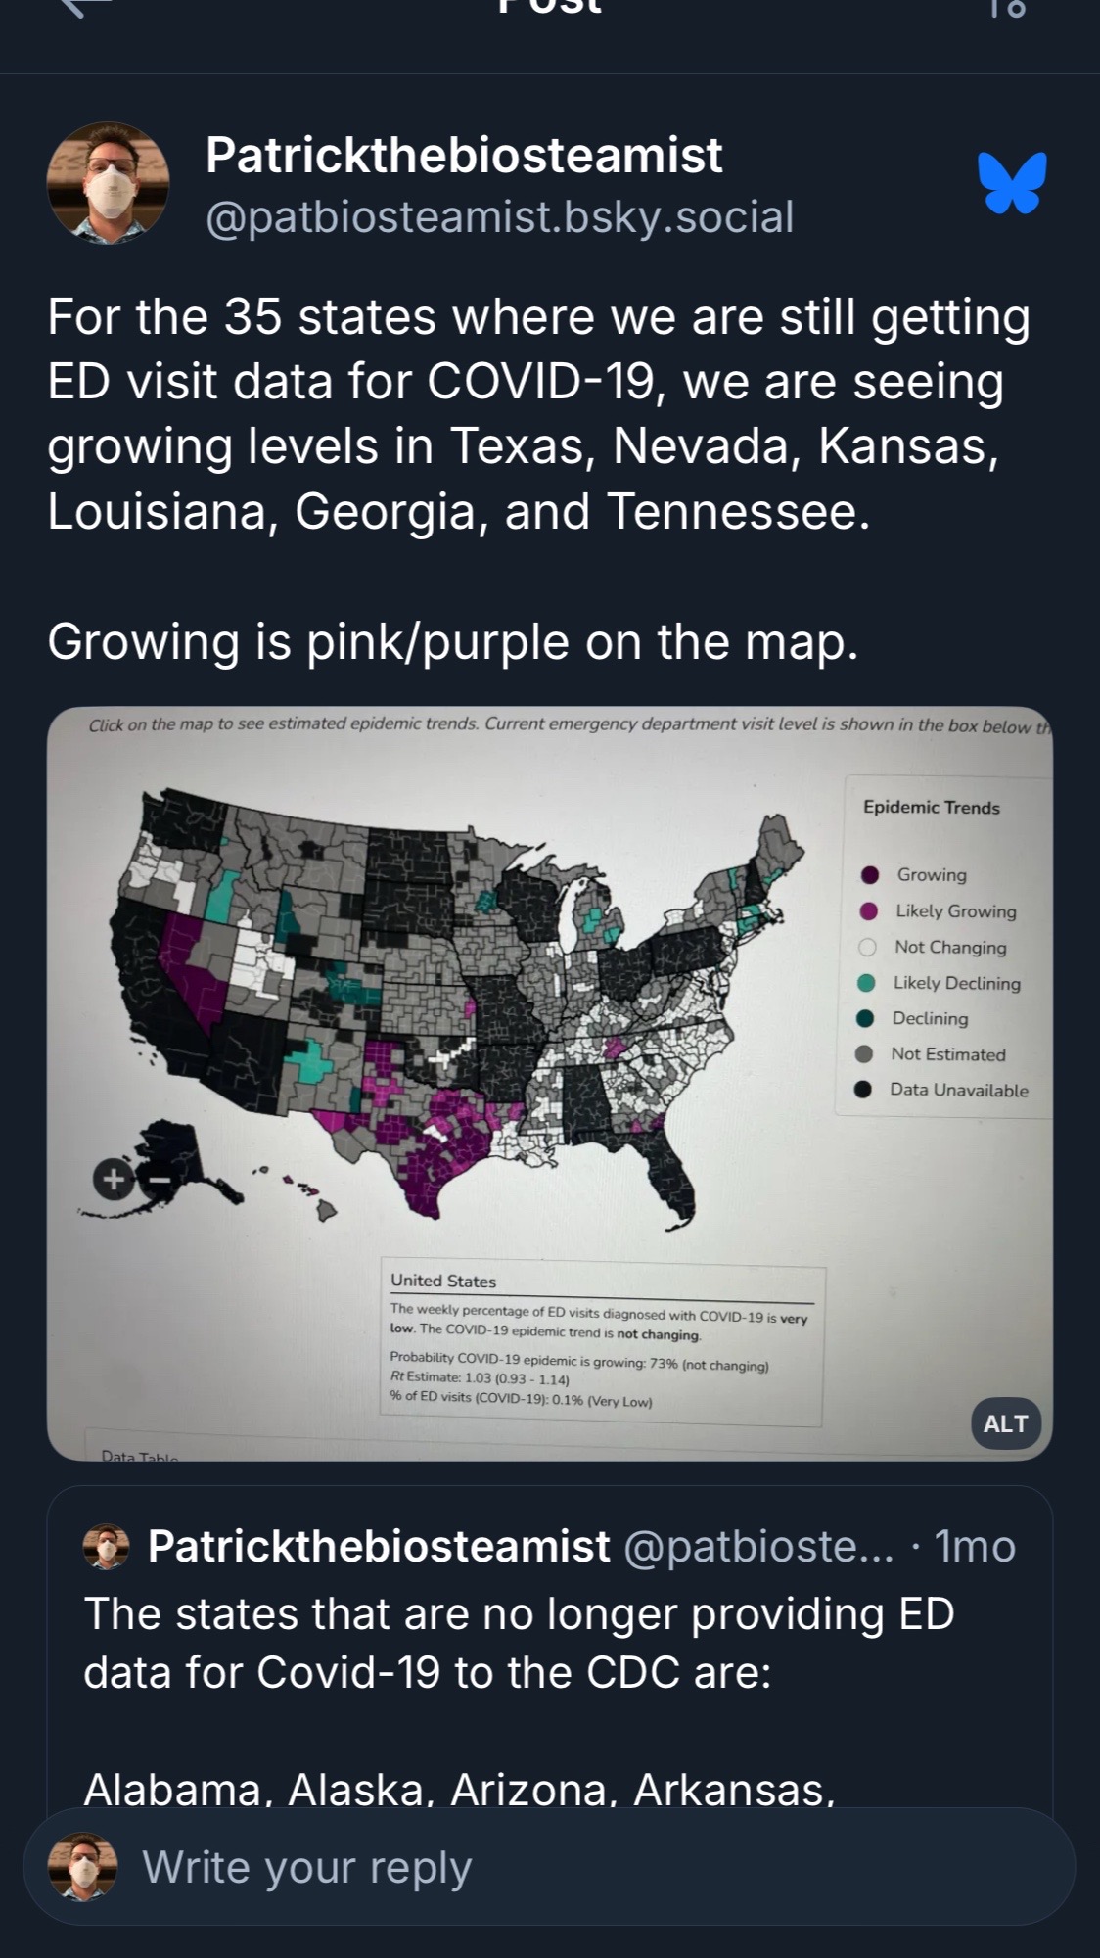Tap the back arrow at top left
This screenshot has height=1958, width=1100.
[86, 6]
